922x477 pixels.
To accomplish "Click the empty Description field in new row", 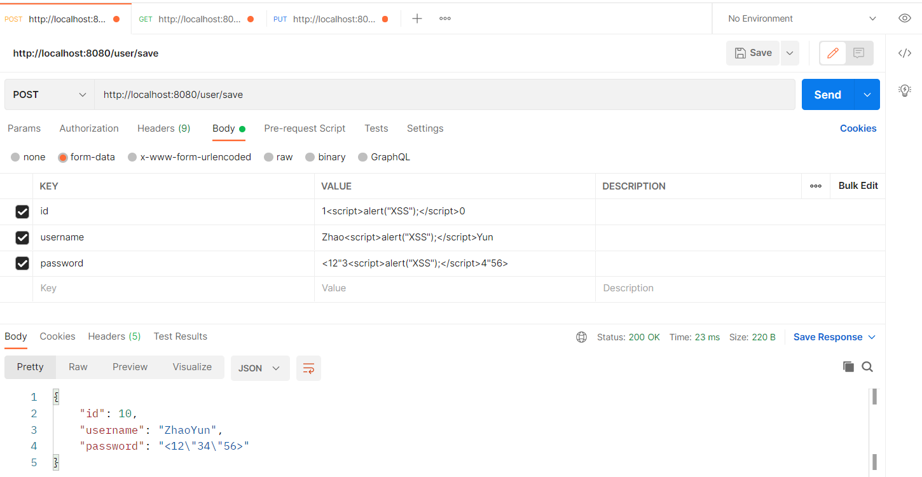I will (x=740, y=289).
